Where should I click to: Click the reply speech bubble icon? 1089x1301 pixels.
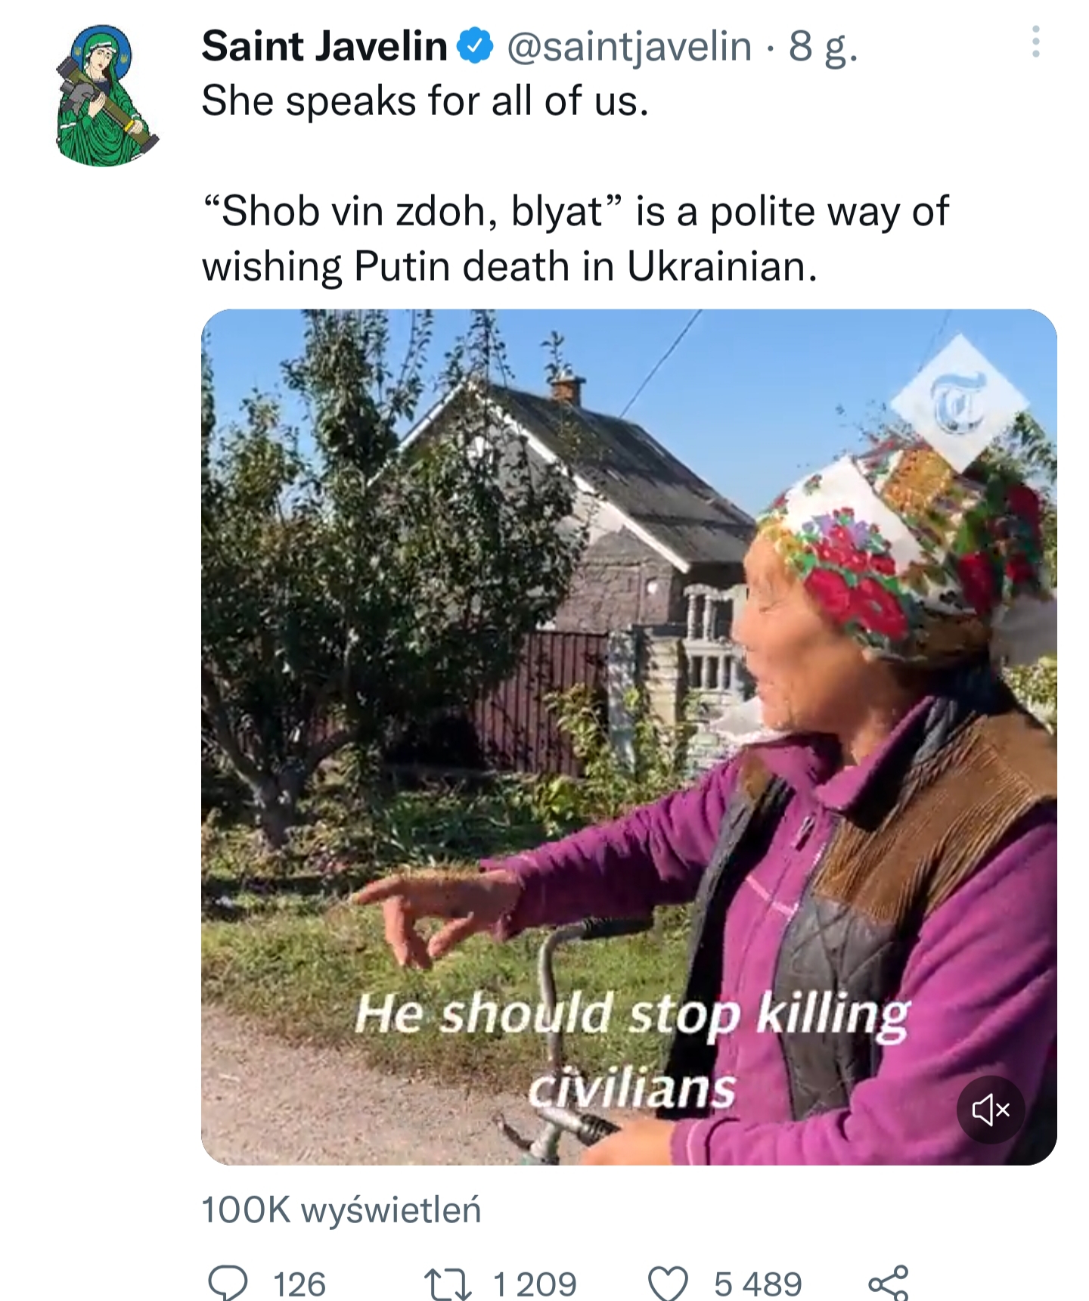click(x=228, y=1283)
